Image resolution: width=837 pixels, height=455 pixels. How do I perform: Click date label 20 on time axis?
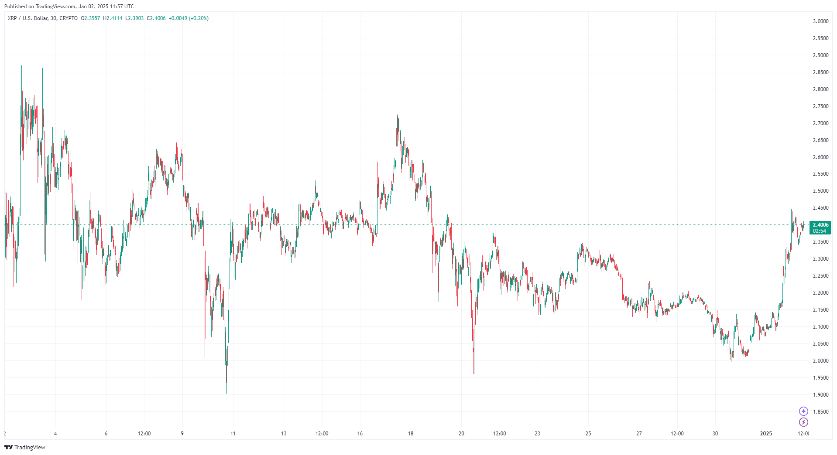[461, 434]
